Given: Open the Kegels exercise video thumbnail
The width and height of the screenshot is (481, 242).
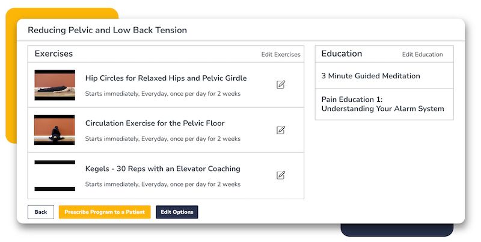Looking at the screenshot, I should [55, 175].
